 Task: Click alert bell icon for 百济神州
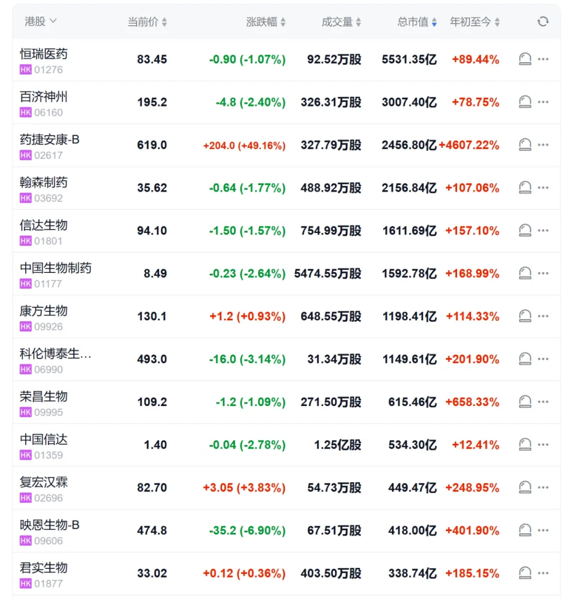(525, 102)
